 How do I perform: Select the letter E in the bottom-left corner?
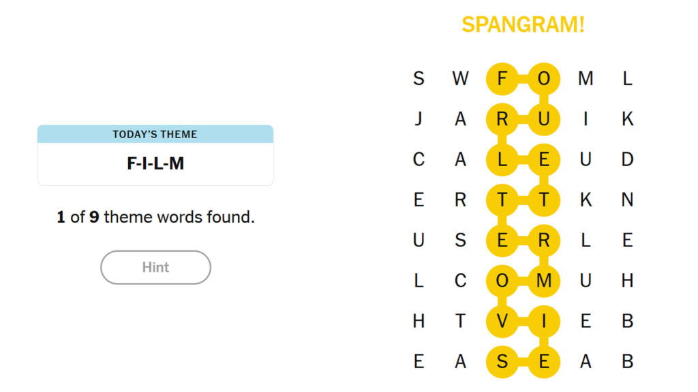click(419, 361)
